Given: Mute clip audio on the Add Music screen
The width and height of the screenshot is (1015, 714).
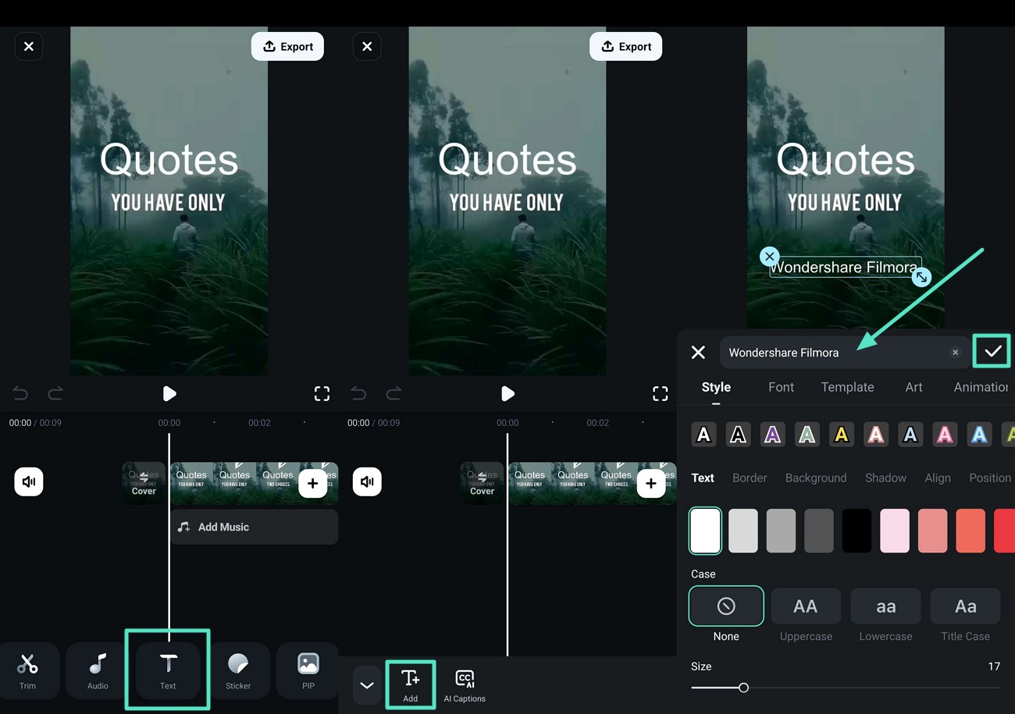Looking at the screenshot, I should [x=29, y=481].
